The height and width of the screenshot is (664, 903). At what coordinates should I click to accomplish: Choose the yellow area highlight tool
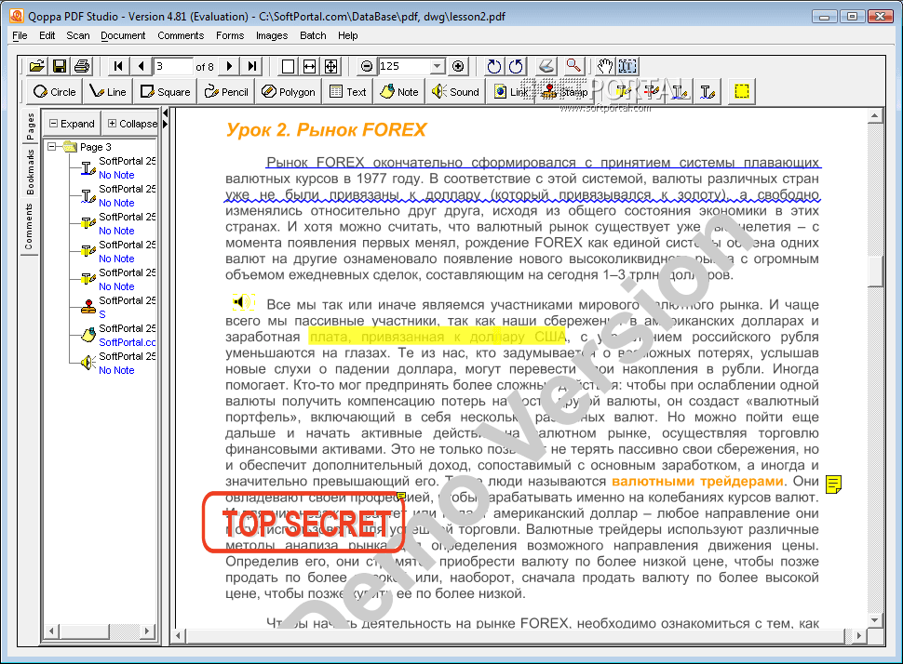pyautogui.click(x=742, y=91)
